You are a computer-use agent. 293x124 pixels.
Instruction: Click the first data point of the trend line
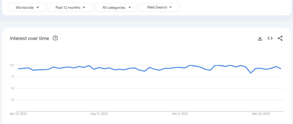tap(18, 69)
